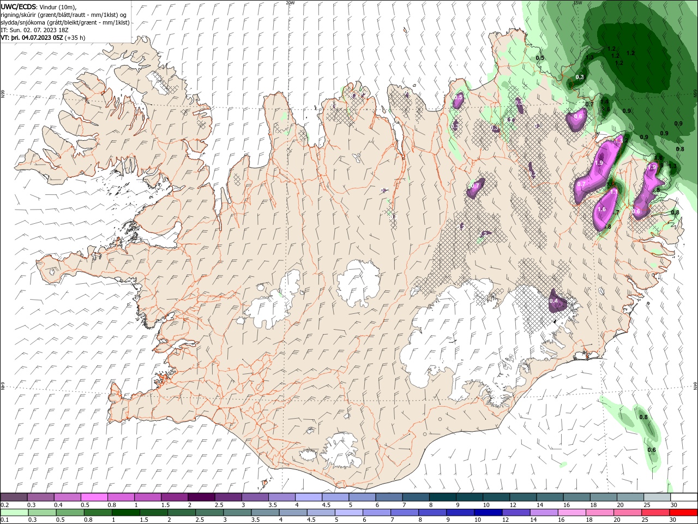The image size is (698, 524).
Task: Click the 1.1 value in the eastern pink area
Action: [613, 192]
